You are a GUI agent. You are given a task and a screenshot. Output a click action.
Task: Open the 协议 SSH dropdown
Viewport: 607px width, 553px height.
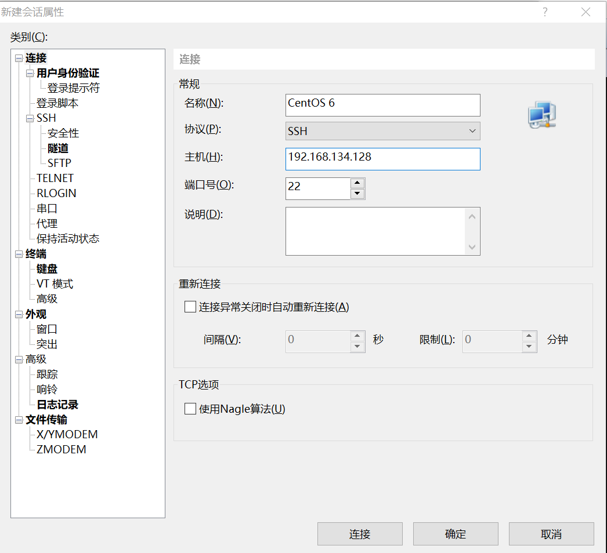point(383,131)
